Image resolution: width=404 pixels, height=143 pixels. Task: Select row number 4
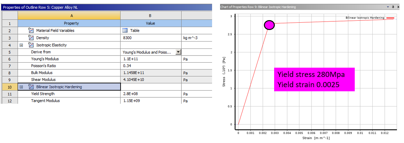click(x=10, y=45)
